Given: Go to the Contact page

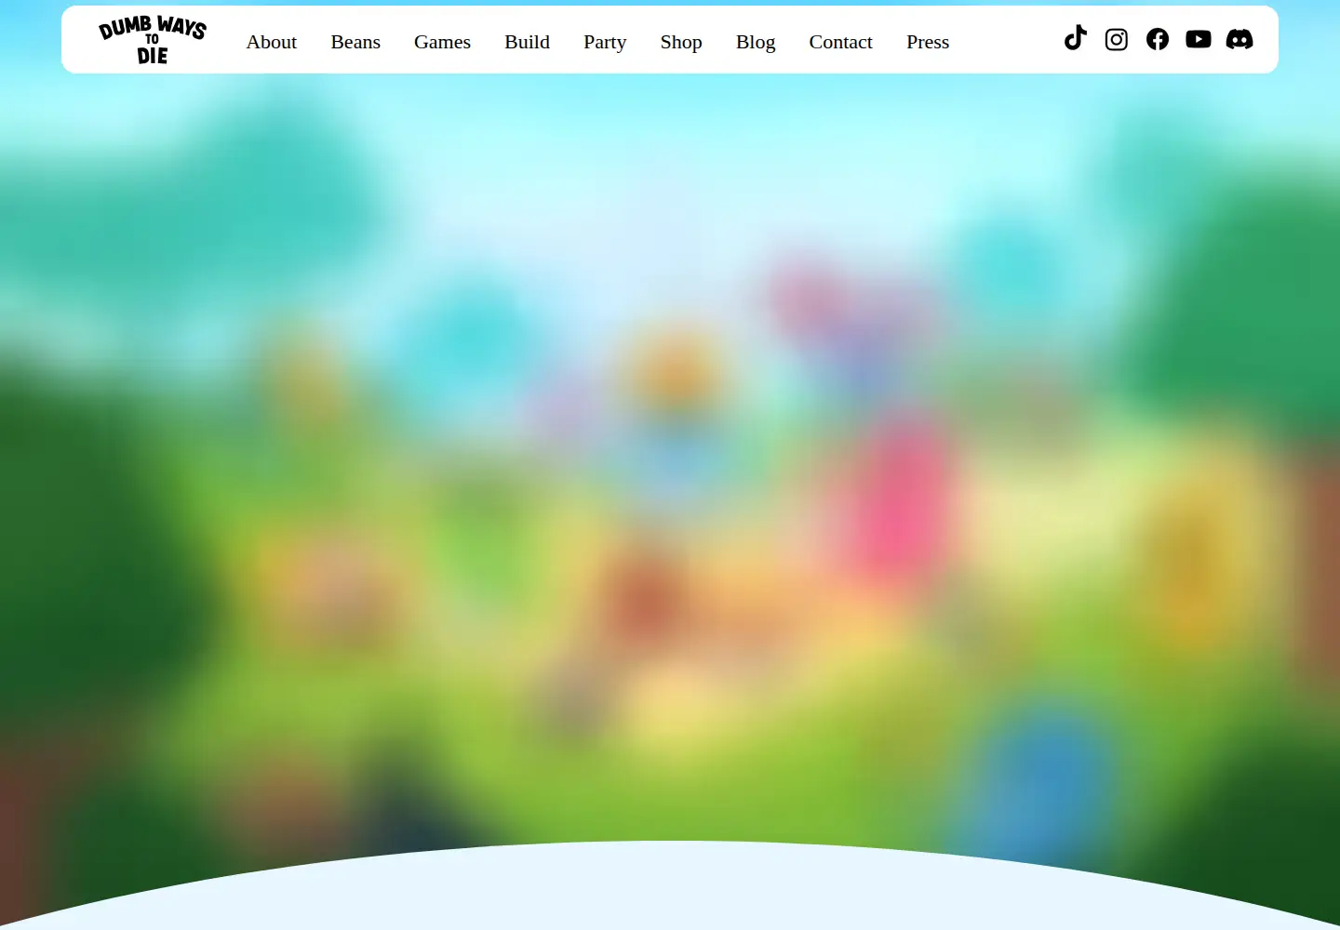Looking at the screenshot, I should click(841, 42).
